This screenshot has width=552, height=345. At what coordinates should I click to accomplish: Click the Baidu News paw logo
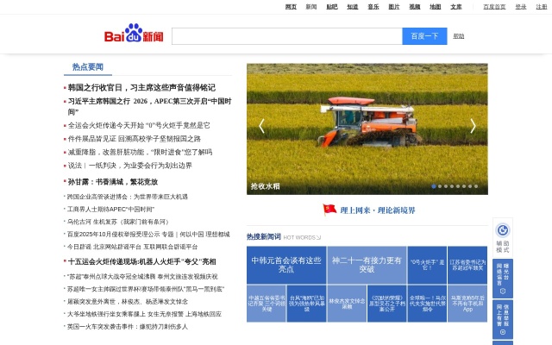click(134, 34)
